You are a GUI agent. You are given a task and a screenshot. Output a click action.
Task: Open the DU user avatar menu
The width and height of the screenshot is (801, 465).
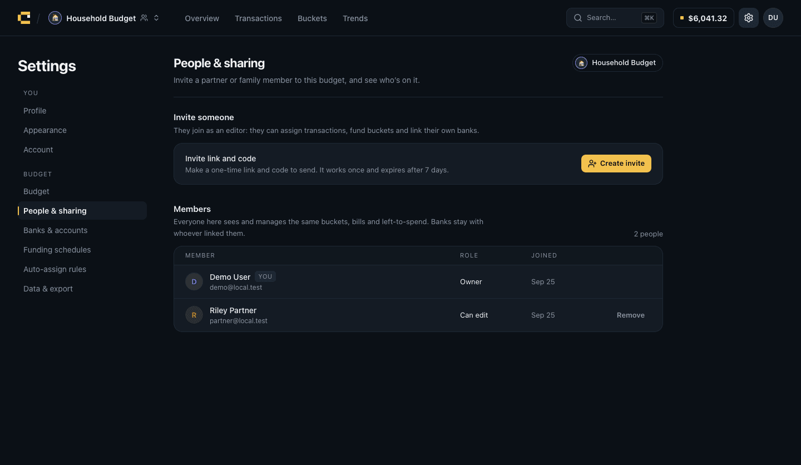773,18
